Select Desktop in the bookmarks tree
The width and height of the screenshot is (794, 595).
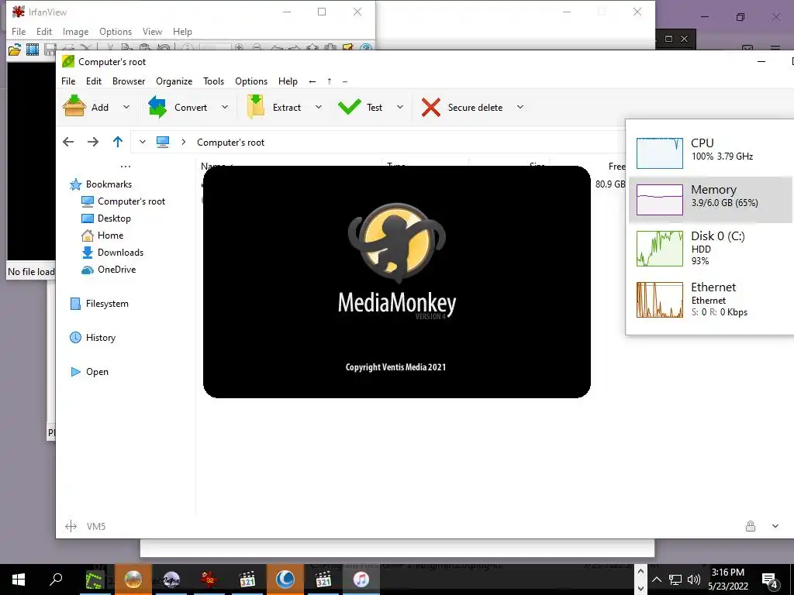click(114, 218)
